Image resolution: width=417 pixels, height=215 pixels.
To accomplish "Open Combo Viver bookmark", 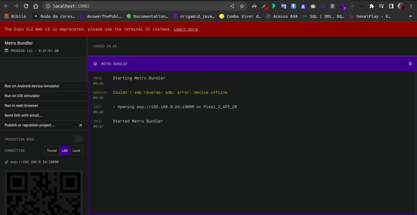I will [240, 16].
